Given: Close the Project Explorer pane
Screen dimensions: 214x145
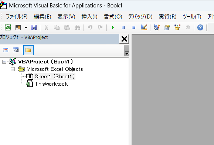Looking at the screenshot, I should pos(124,39).
